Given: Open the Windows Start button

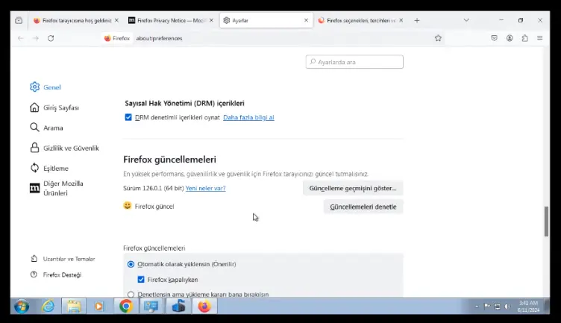Looking at the screenshot, I should pyautogui.click(x=22, y=307).
